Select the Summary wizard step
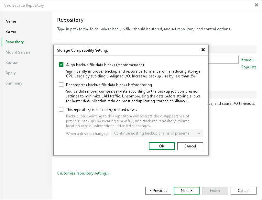Viewport: 262px width, 200px height. click(x=14, y=83)
